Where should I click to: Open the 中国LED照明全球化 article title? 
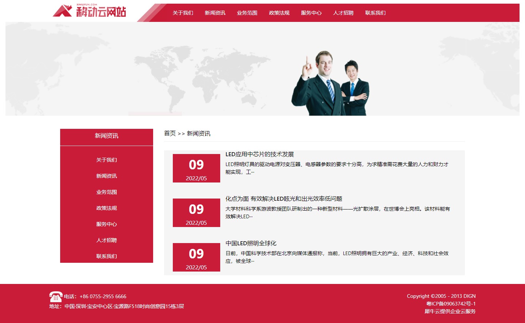click(x=251, y=243)
